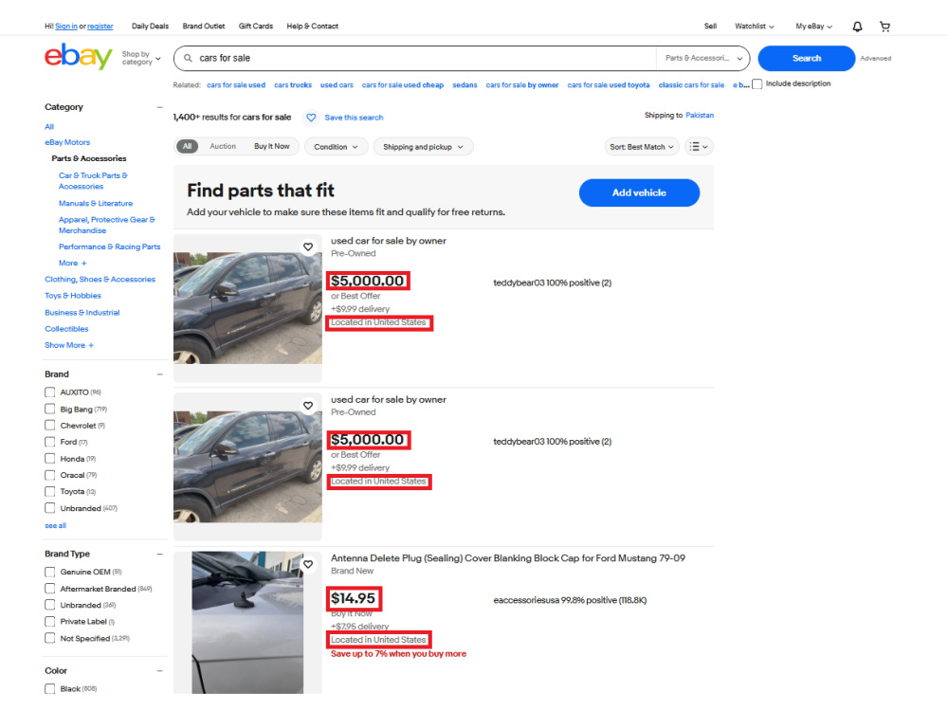Screen dimensions: 948x711
Task: Open the notifications bell icon
Action: coord(857,27)
